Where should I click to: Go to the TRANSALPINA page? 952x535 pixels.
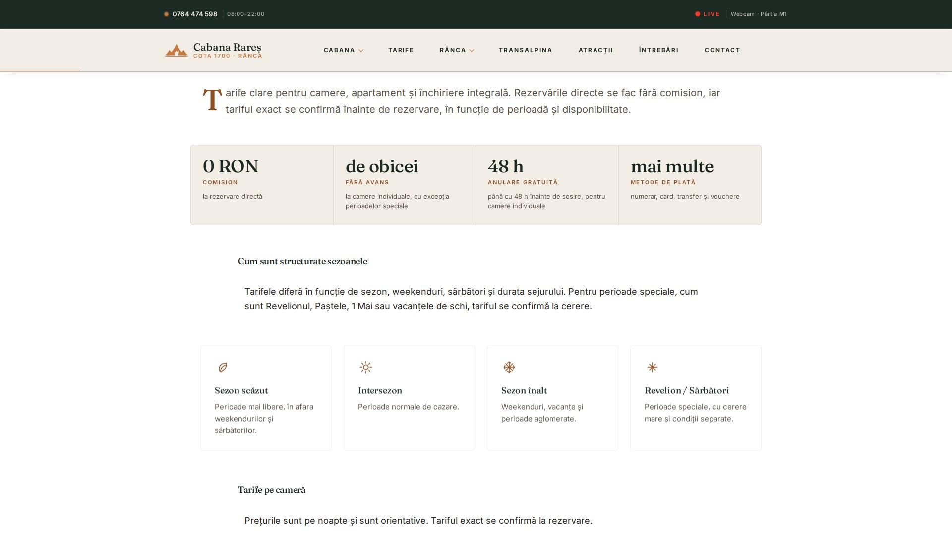click(526, 50)
